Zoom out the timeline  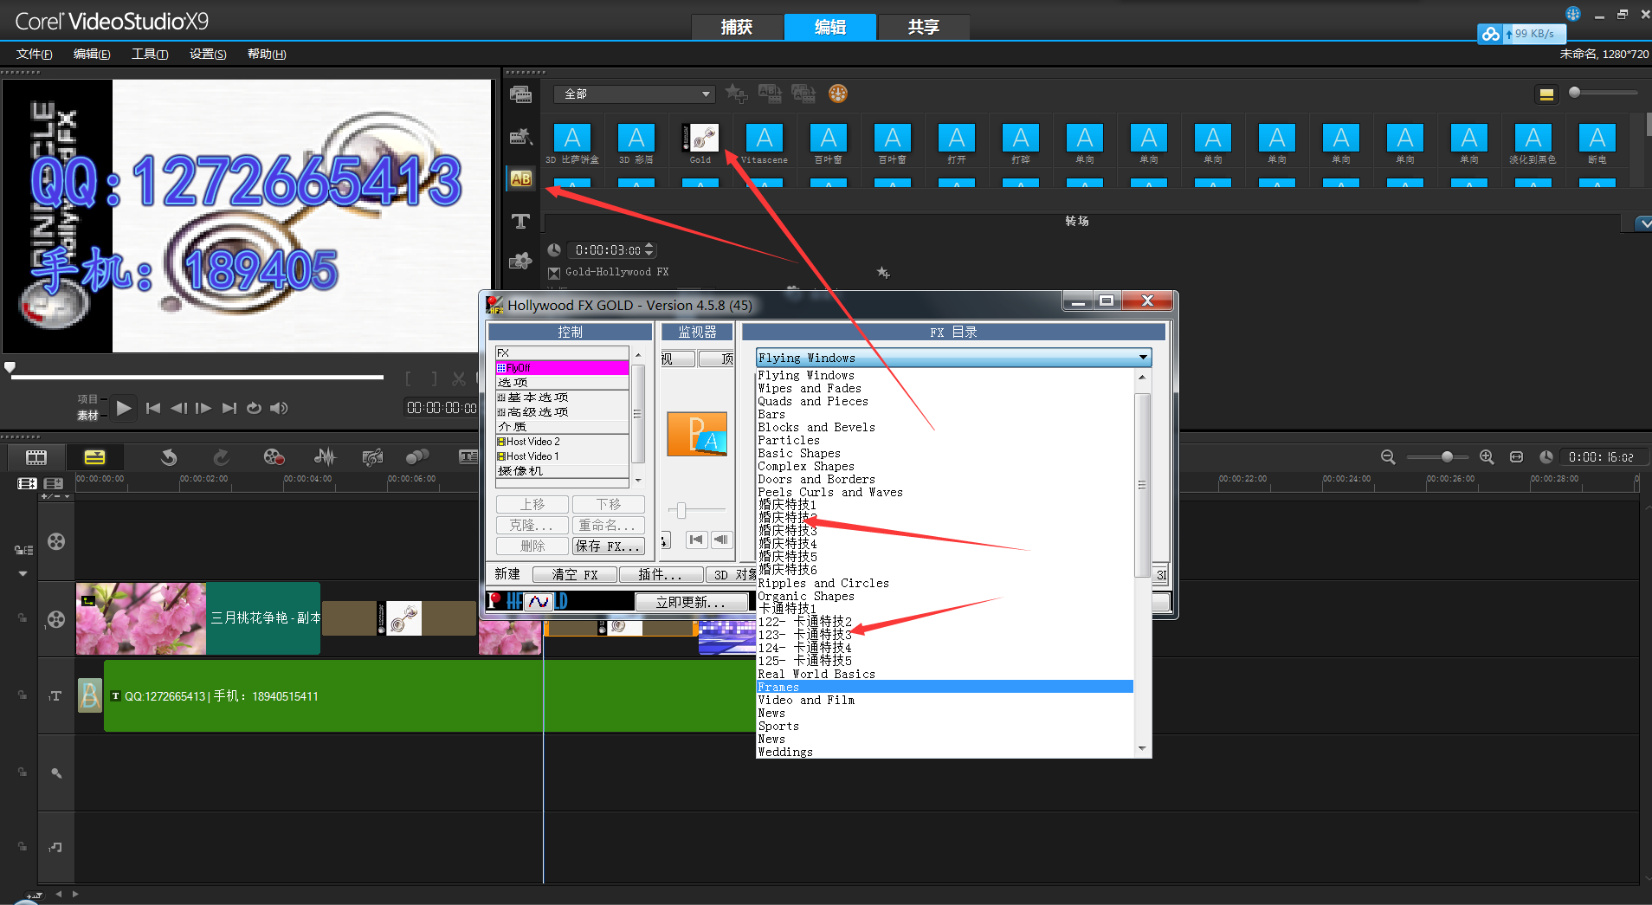pyautogui.click(x=1388, y=457)
